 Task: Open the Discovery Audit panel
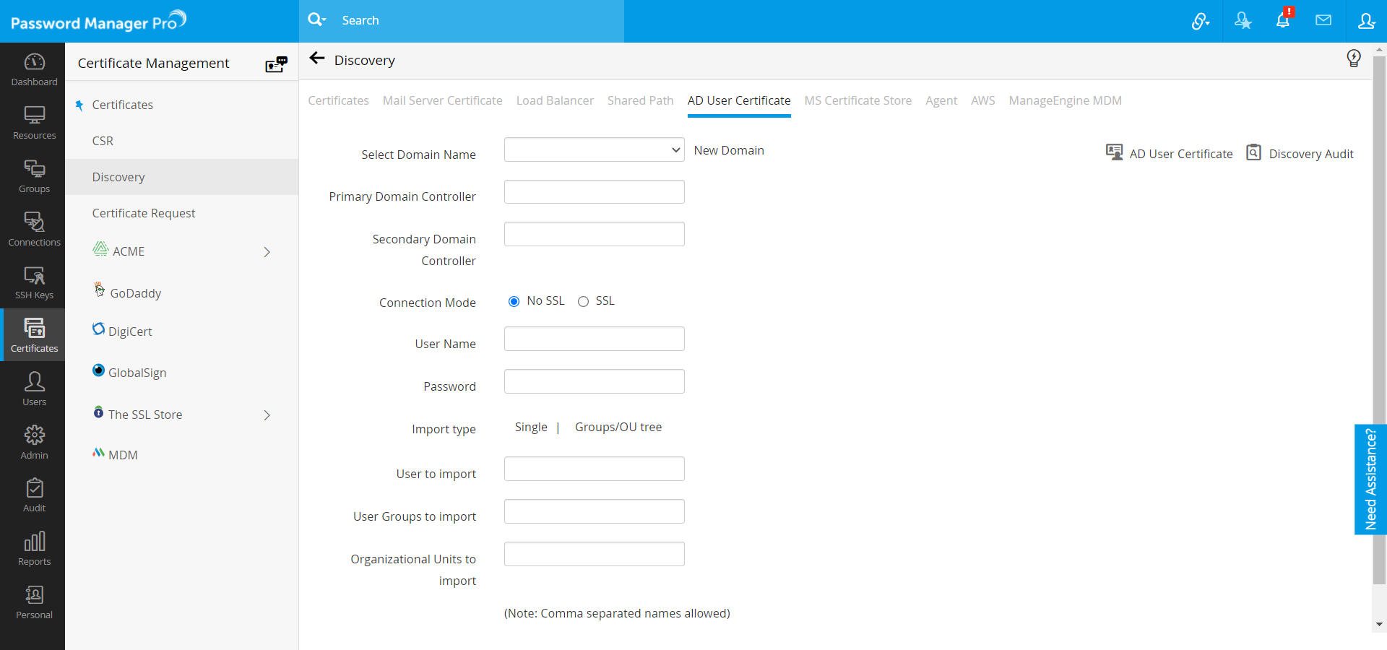[x=1310, y=153]
